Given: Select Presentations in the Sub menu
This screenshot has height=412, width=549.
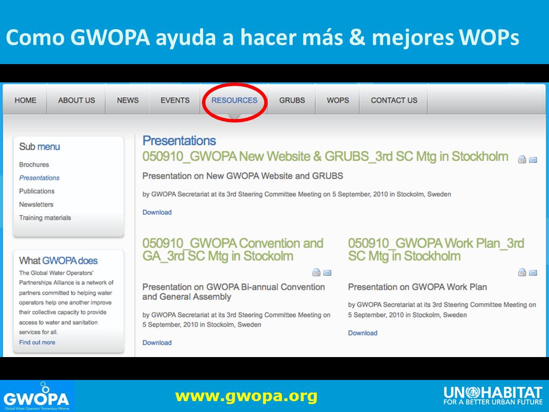Looking at the screenshot, I should coord(39,178).
